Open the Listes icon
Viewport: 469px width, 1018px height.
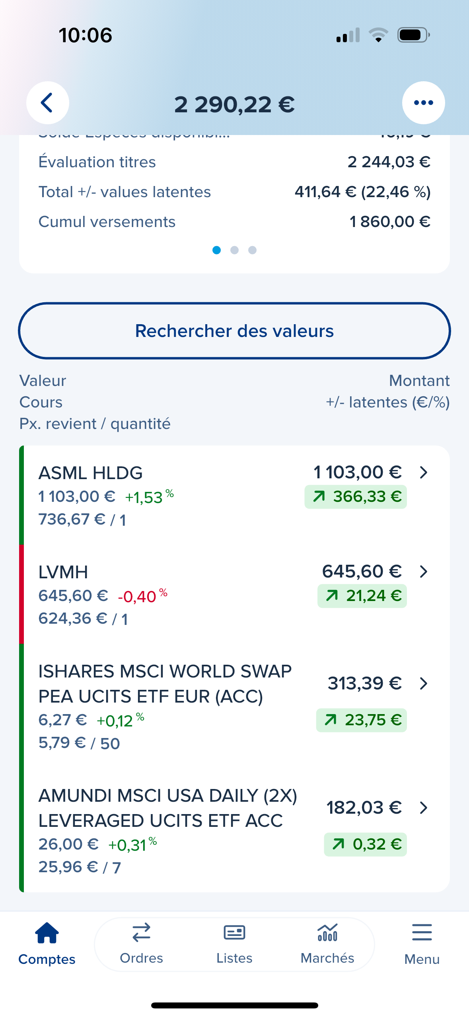pyautogui.click(x=234, y=933)
